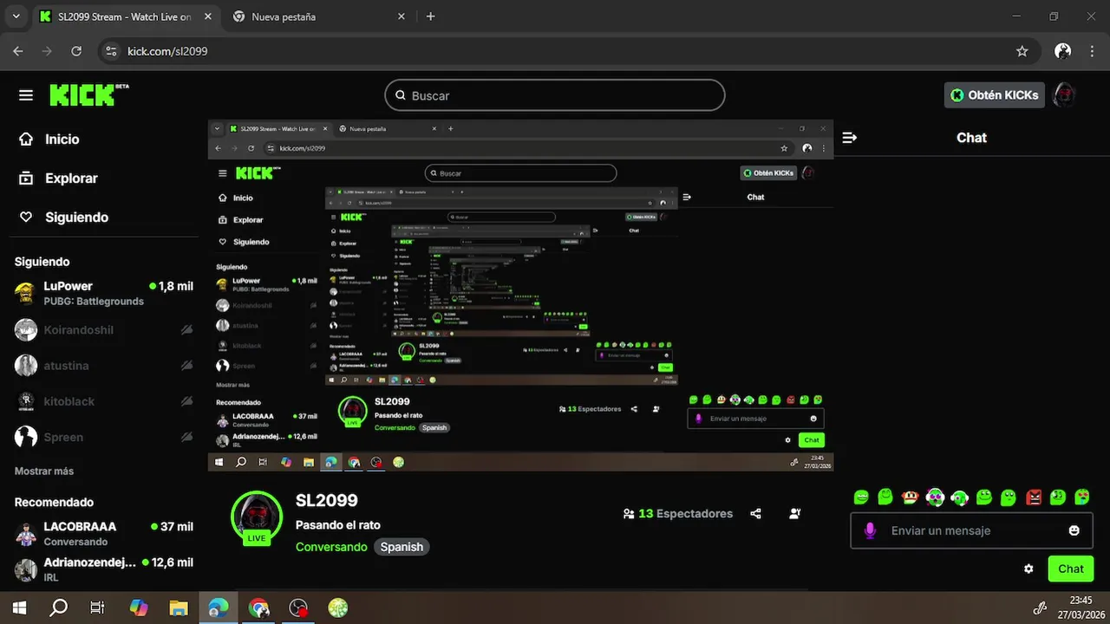Open Windows taskbar search
The height and width of the screenshot is (624, 1110).
58,608
